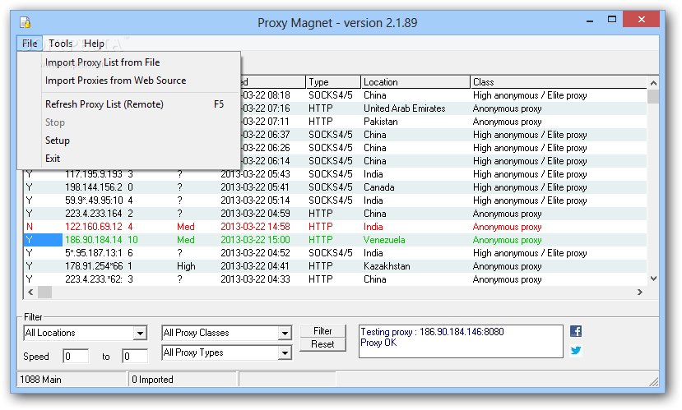Expand the All Locations dropdown
682x410 pixels.
pyautogui.click(x=140, y=333)
